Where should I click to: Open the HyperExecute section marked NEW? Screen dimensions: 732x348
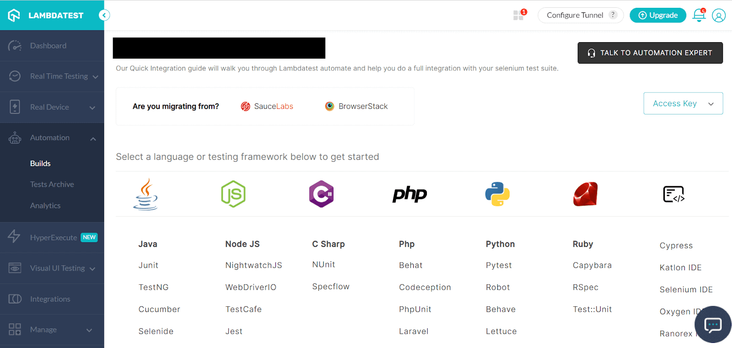click(x=54, y=237)
